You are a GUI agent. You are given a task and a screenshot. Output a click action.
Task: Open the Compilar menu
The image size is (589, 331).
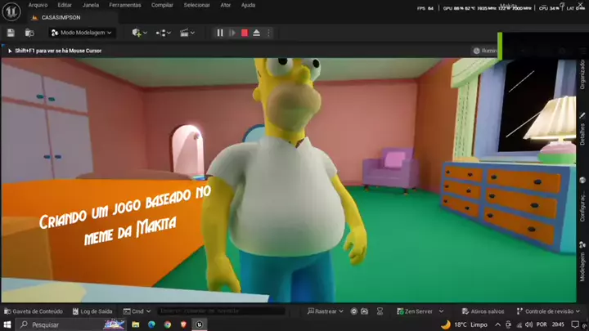click(x=162, y=5)
